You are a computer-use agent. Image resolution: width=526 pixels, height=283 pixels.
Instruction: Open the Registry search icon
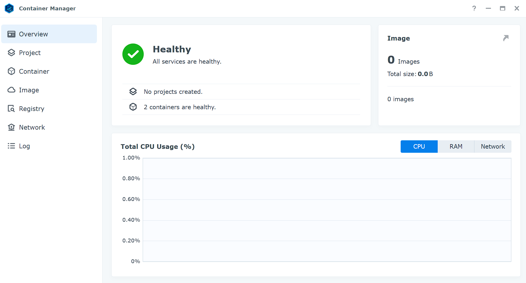pyautogui.click(x=11, y=108)
